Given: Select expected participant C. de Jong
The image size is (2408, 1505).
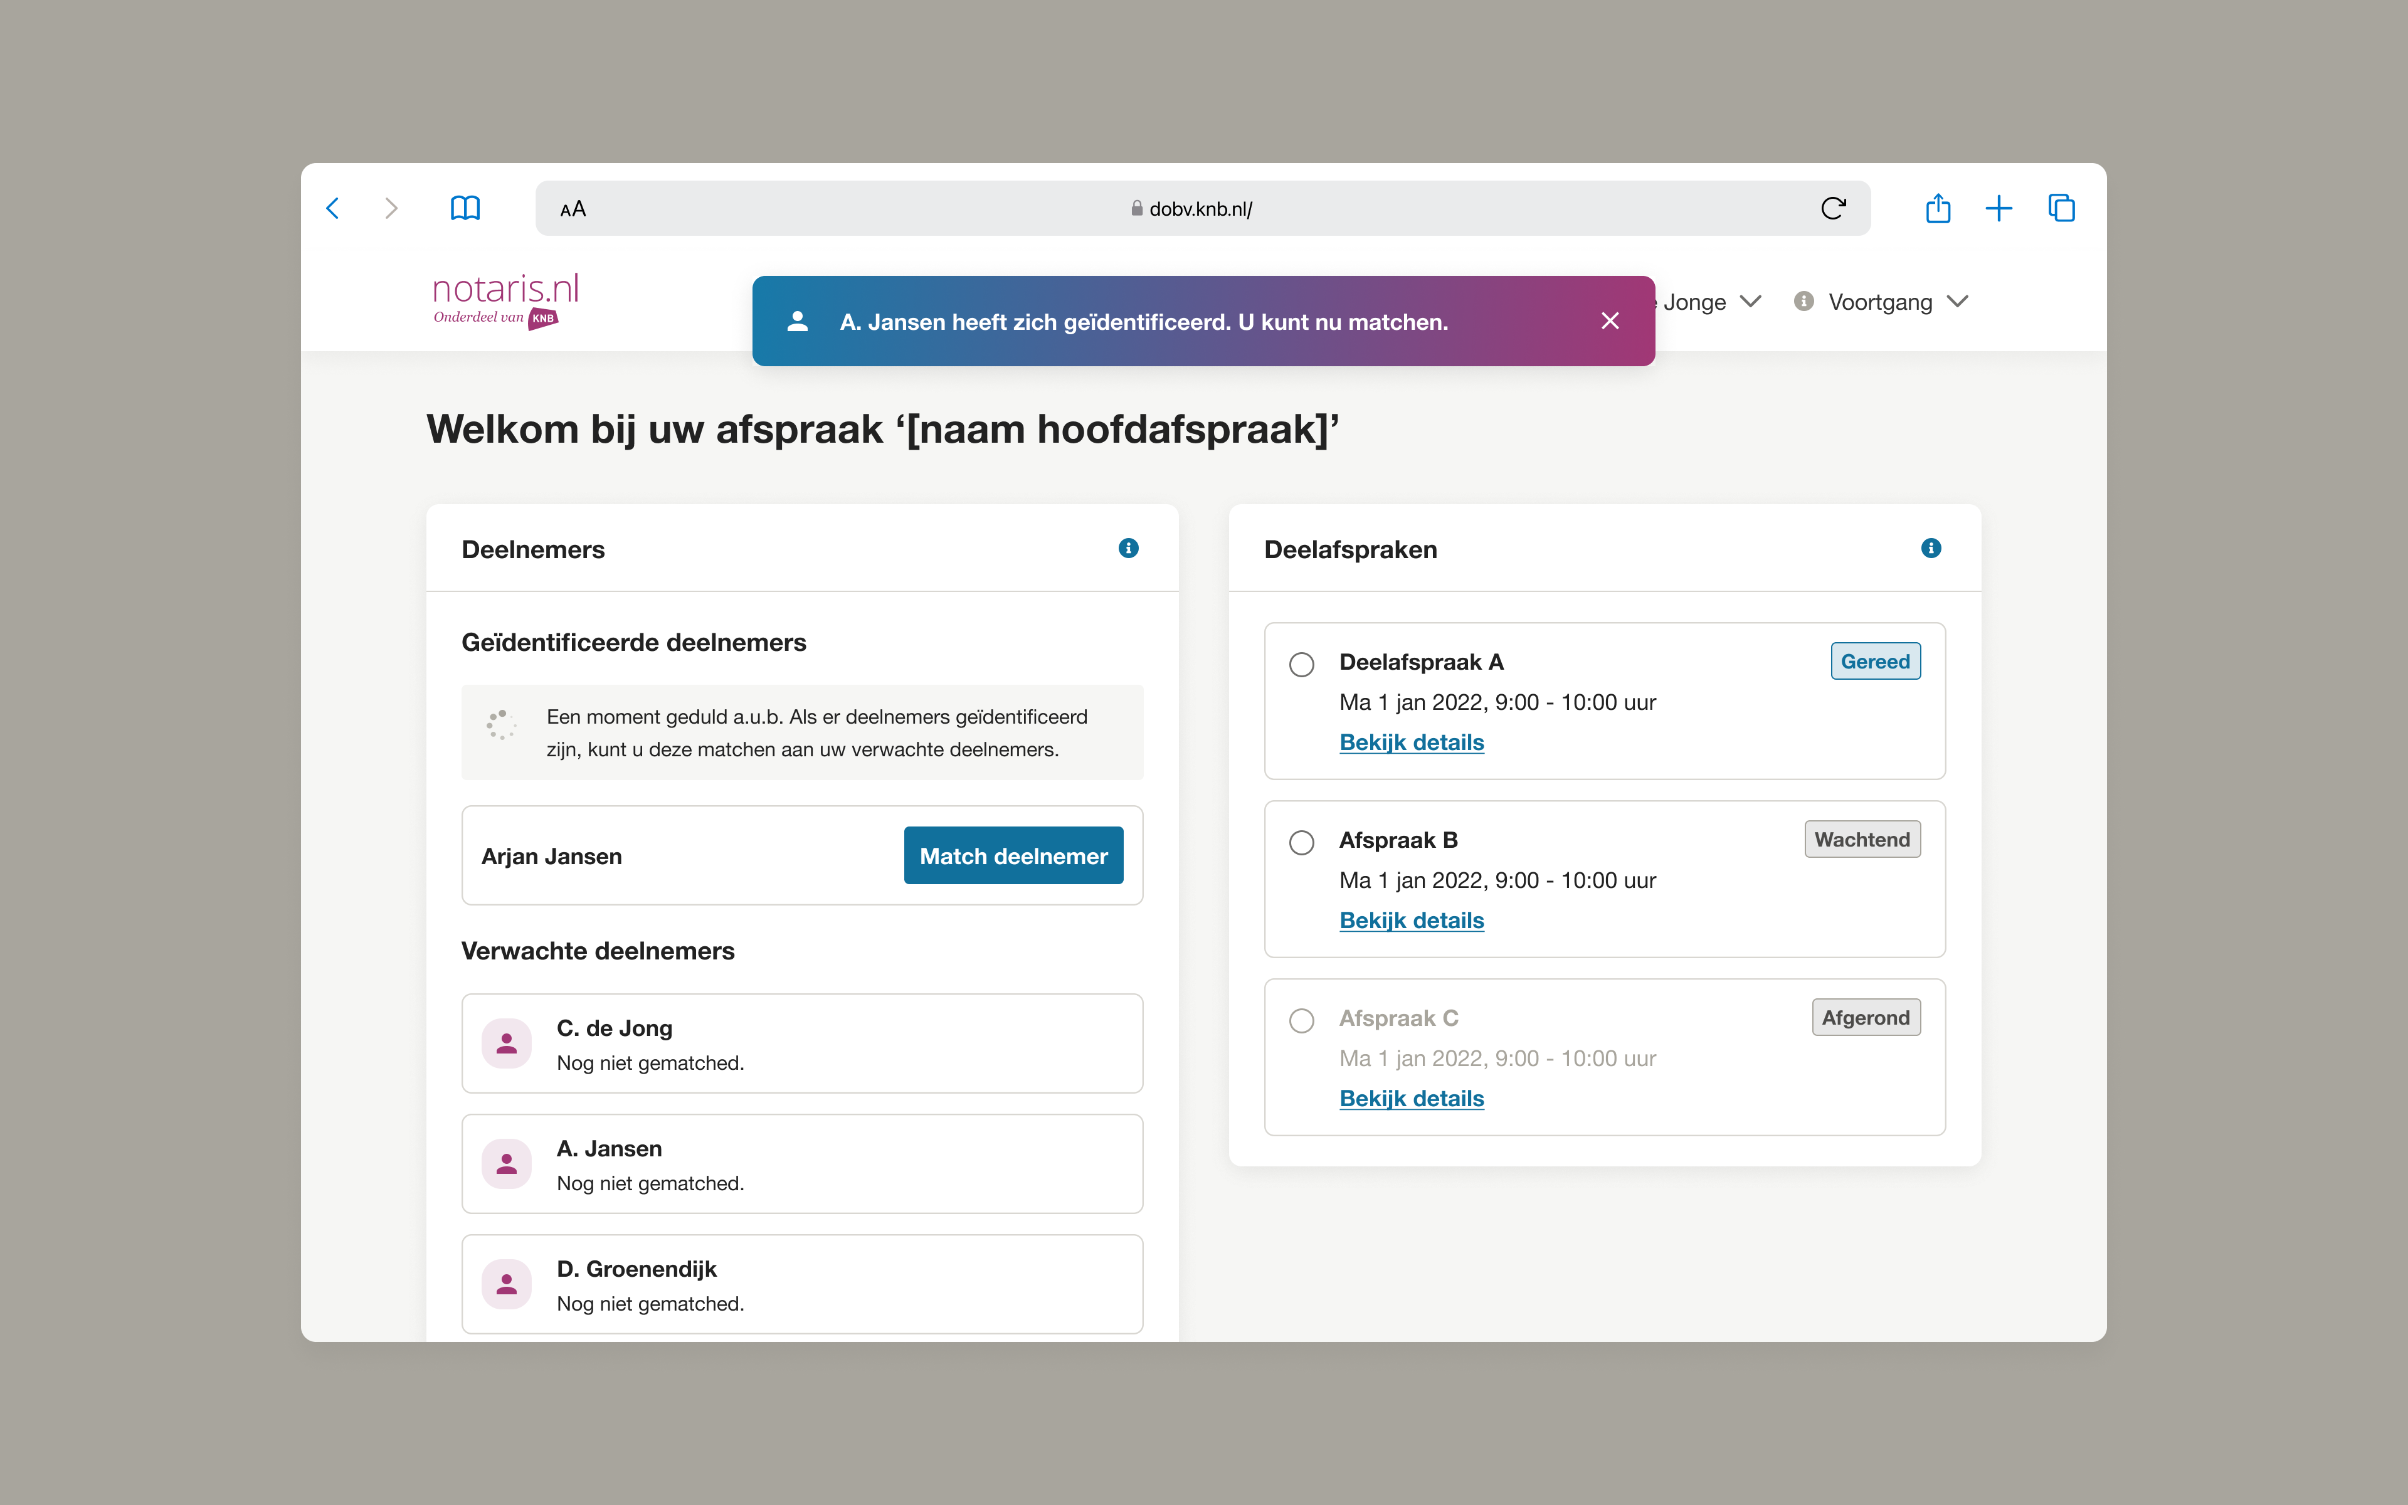Looking at the screenshot, I should point(802,1043).
